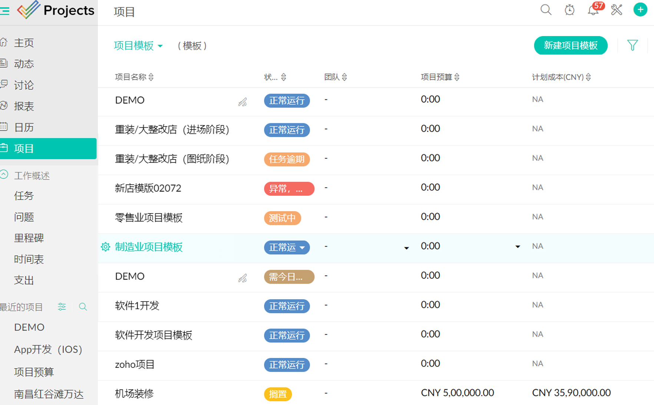Click the green plus quick-add icon
This screenshot has height=405, width=654.
[x=640, y=10]
